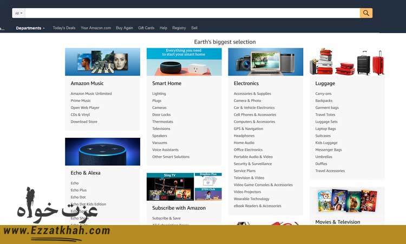The width and height of the screenshot is (406, 244).
Task: Open Today's Deals in the nav bar
Action: 64,28
